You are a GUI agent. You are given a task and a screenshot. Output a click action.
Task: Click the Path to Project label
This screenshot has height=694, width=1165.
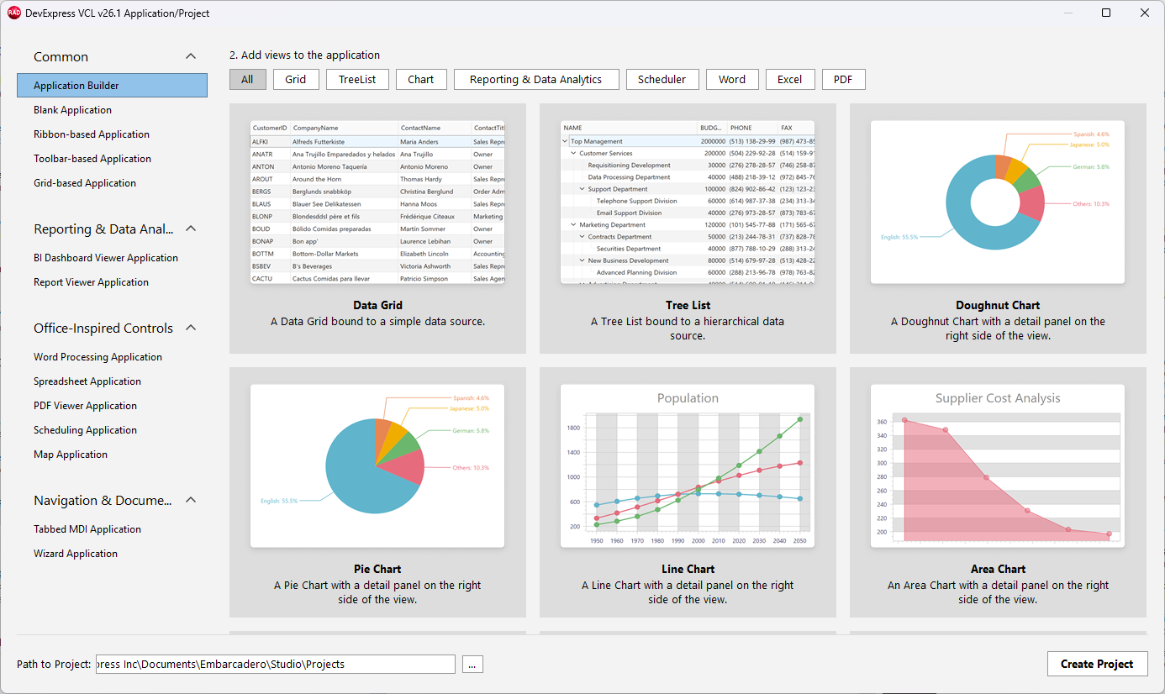click(x=54, y=665)
